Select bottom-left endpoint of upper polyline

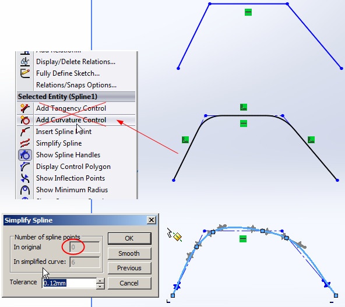click(178, 68)
